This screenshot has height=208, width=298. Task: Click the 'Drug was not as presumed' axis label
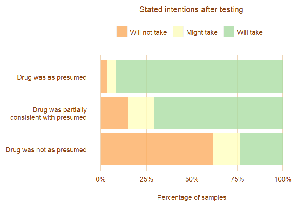click(x=46, y=150)
